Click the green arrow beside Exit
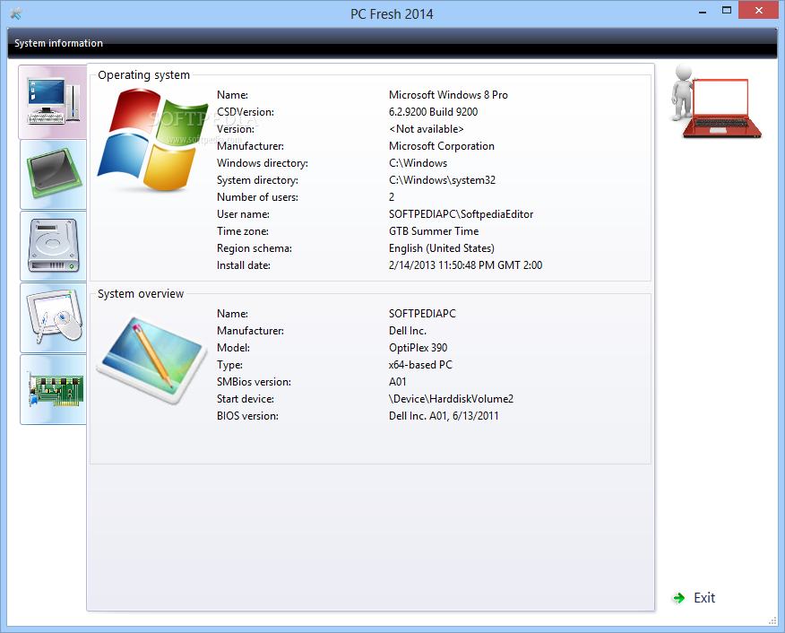This screenshot has width=785, height=633. tap(679, 598)
